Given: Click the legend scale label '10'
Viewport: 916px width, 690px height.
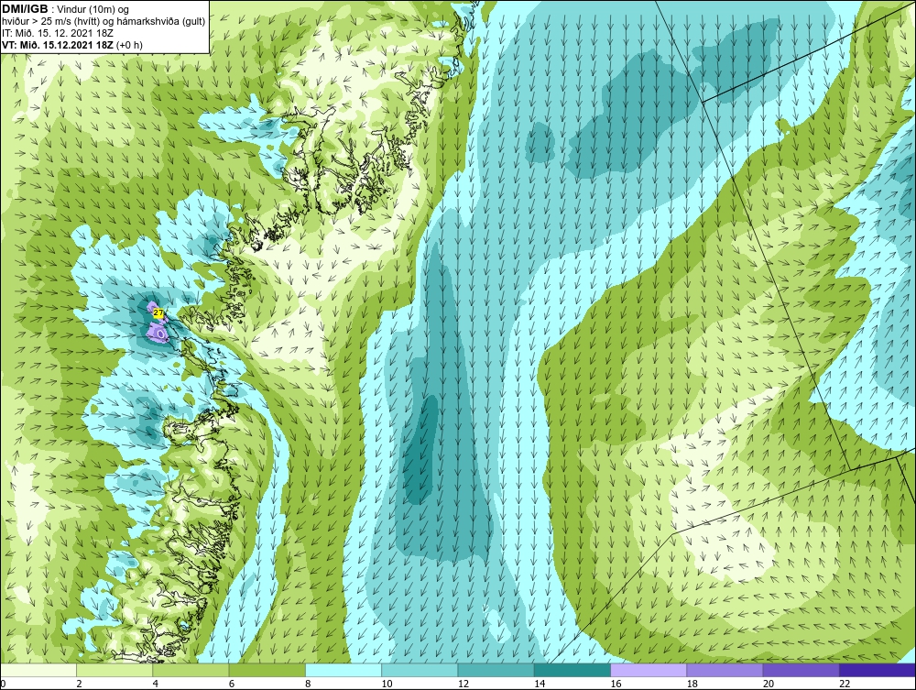Looking at the screenshot, I should pyautogui.click(x=387, y=685).
